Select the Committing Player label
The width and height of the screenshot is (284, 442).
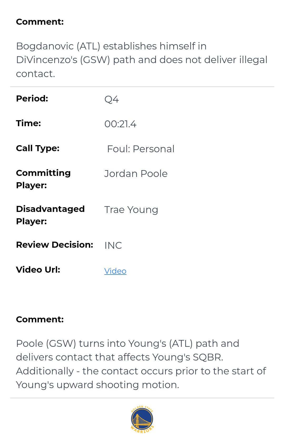[43, 179]
